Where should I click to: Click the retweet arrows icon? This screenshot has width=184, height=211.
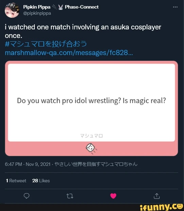tap(70, 196)
